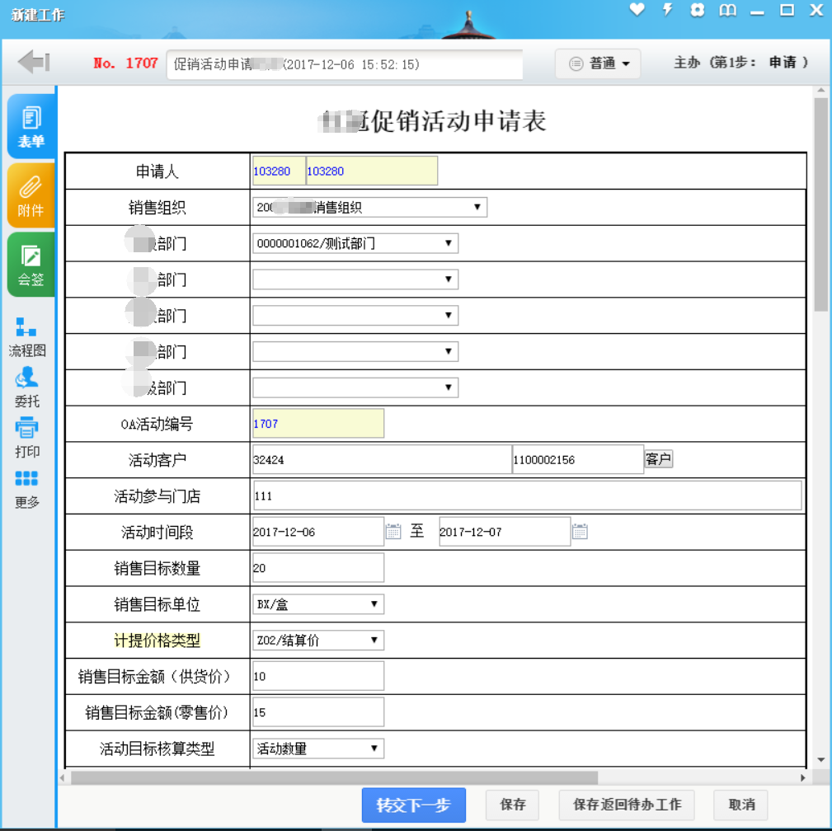Click the 销售目标金额(零售价) input field

tap(318, 712)
